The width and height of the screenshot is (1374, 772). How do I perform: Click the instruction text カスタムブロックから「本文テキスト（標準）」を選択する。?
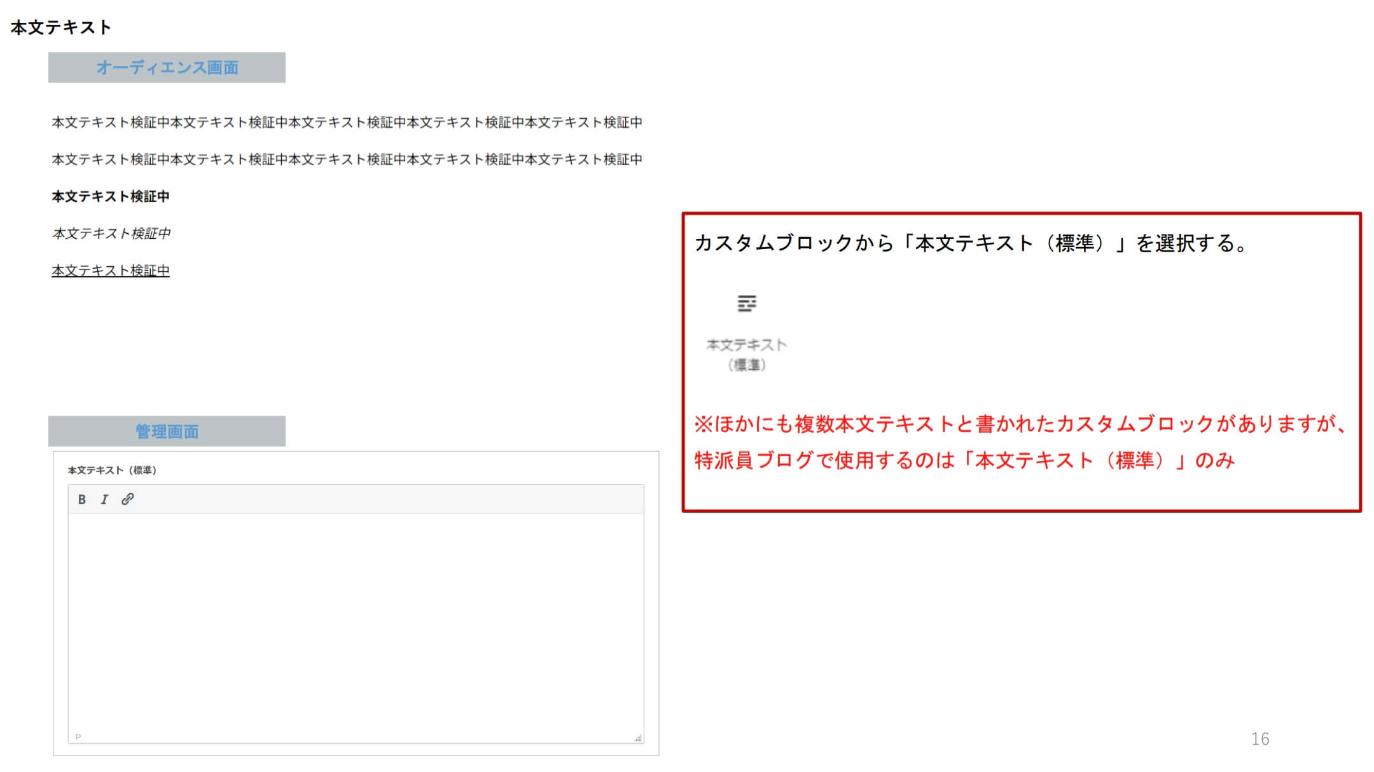pos(972,243)
